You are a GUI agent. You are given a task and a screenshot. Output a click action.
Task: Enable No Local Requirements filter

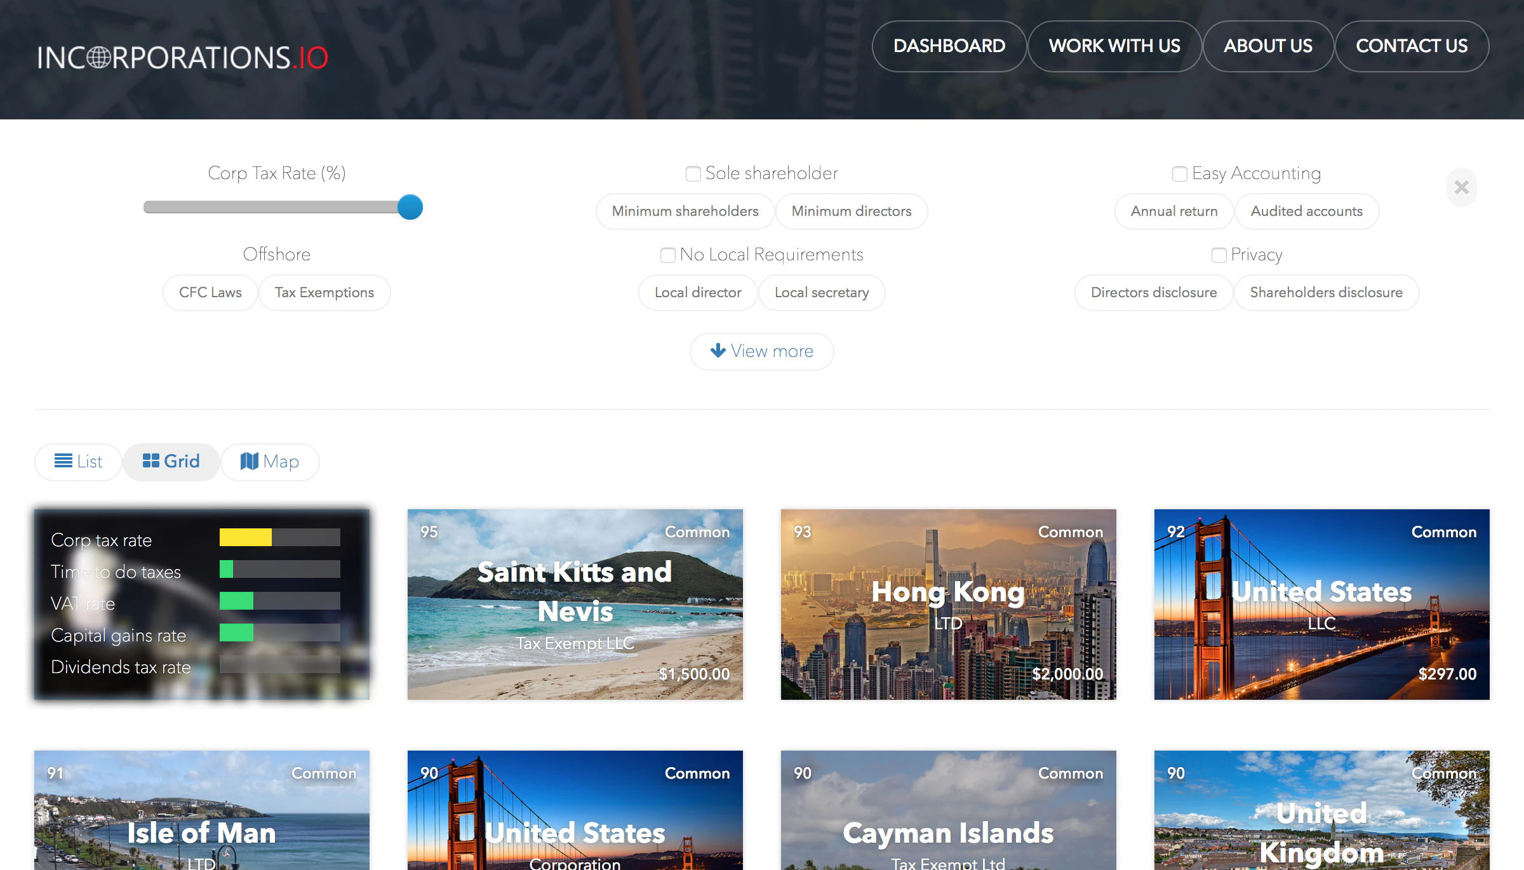click(x=668, y=255)
